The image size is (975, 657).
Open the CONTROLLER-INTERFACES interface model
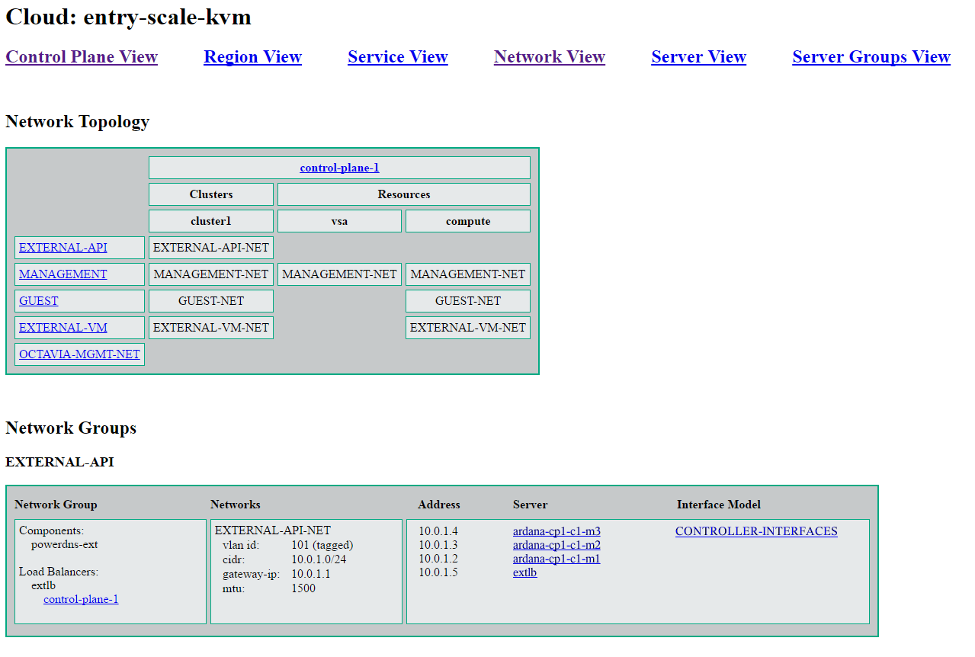(x=756, y=531)
